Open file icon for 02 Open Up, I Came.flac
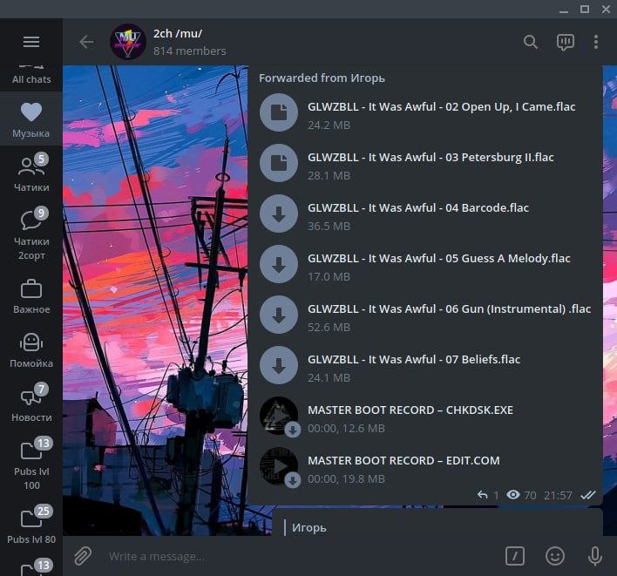The height and width of the screenshot is (576, 617). 279,112
